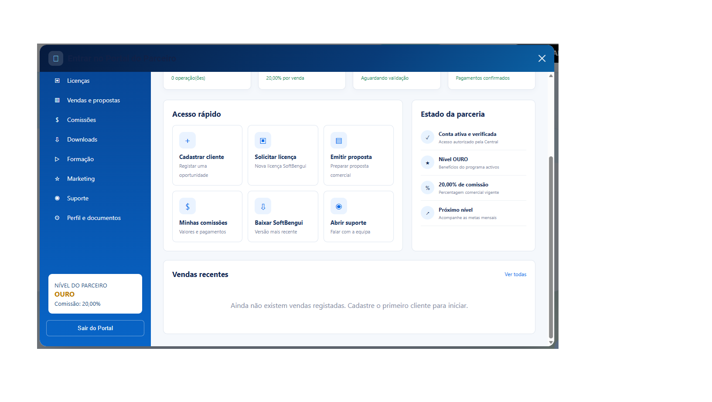Select Formação in the sidebar
The height and width of the screenshot is (402, 712).
[95, 159]
